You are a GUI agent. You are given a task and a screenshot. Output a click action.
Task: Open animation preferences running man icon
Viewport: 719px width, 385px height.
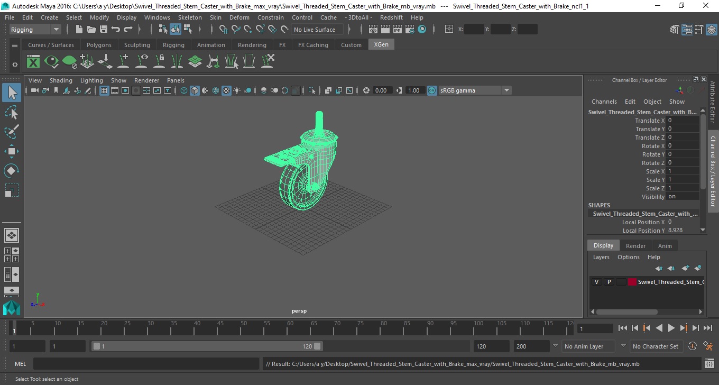pos(708,346)
